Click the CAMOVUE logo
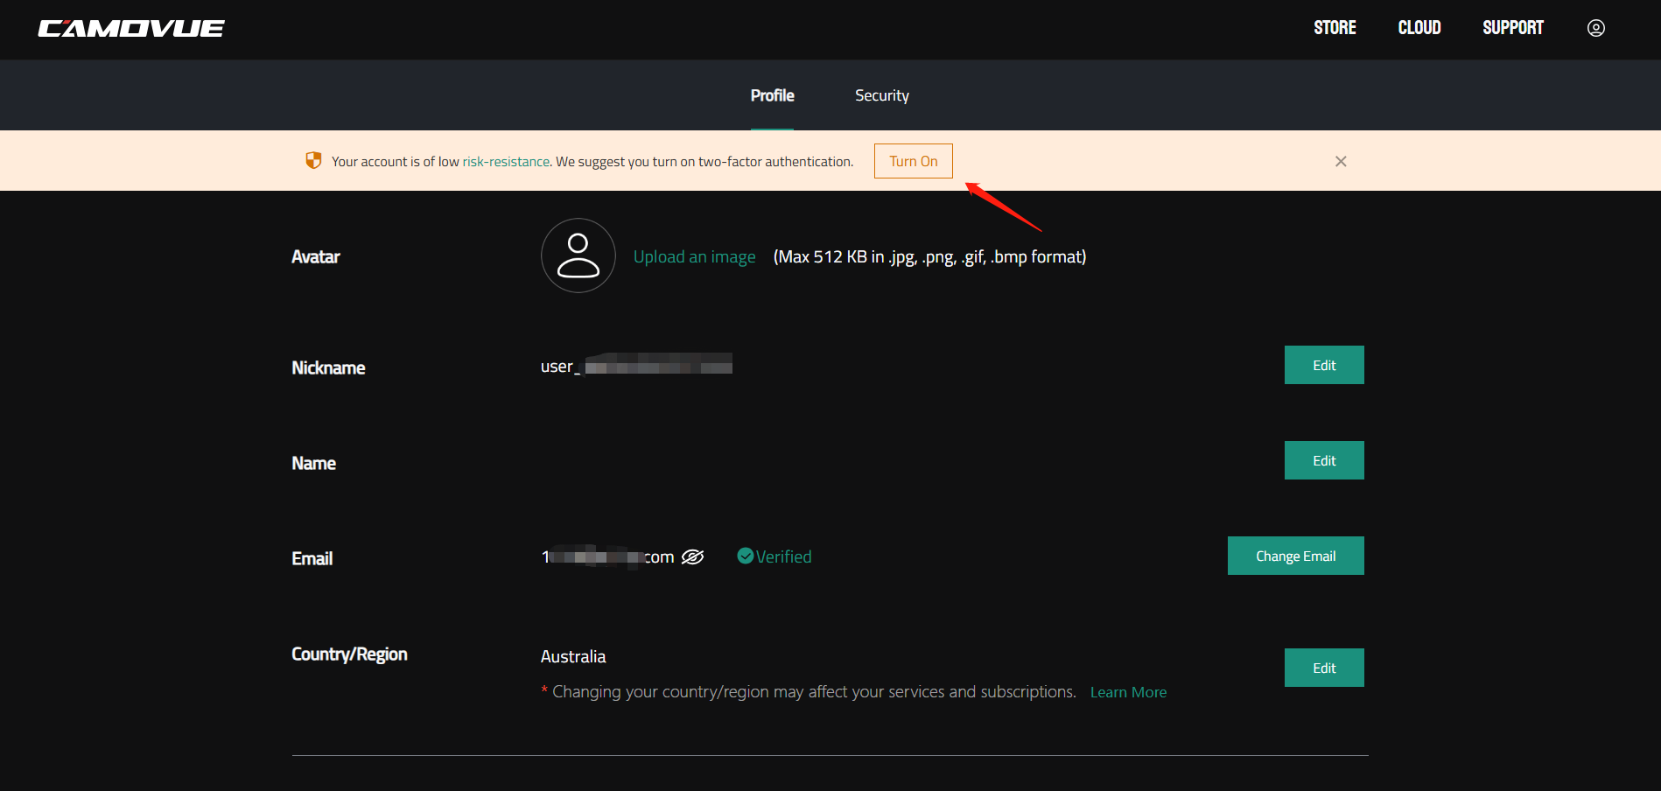 (x=131, y=28)
